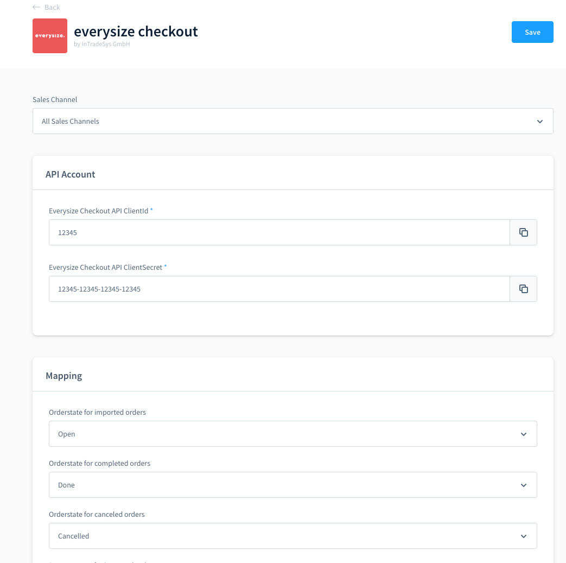
Task: Click the InTradeSys GmbH vendor text
Action: coord(105,44)
